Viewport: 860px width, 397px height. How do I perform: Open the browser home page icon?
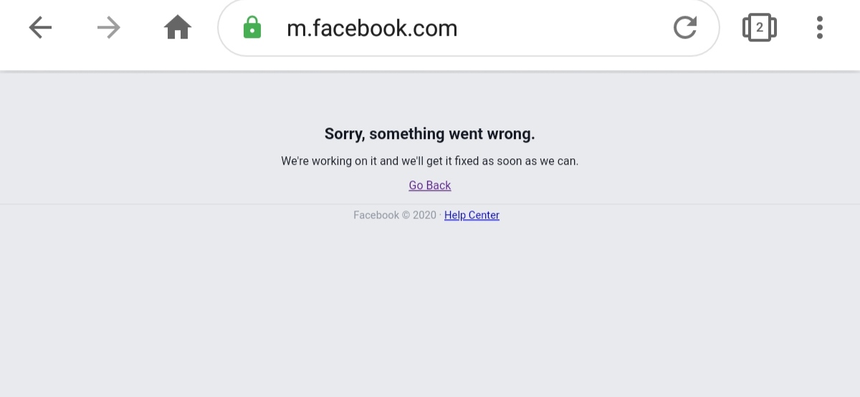(x=178, y=28)
